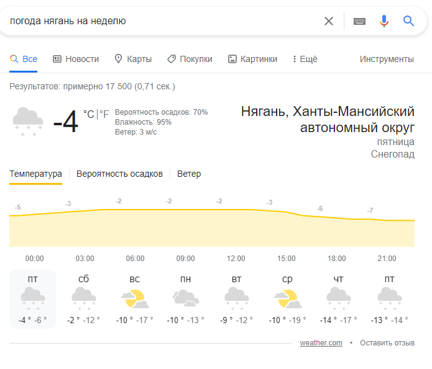432x369 pixels.
Task: Clear the search query with X icon
Action: pyautogui.click(x=328, y=21)
